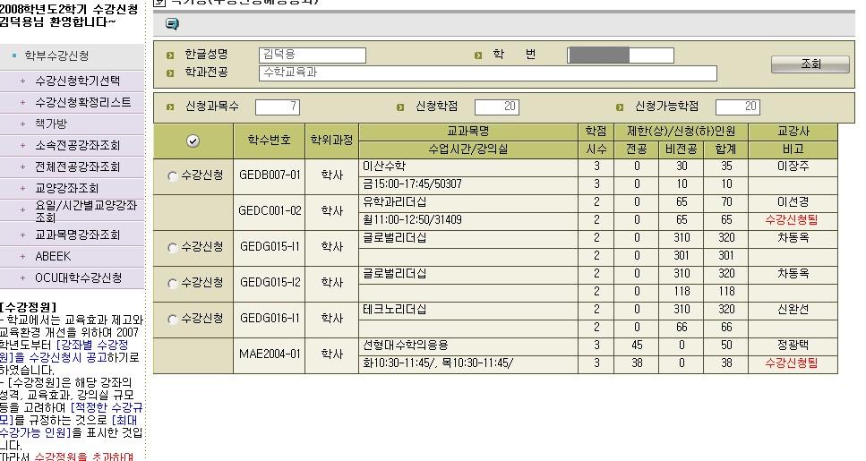The width and height of the screenshot is (866, 461).
Task: Select 수강신청 radio for GEDG015-I2 글로벌리더십
Action: (172, 284)
